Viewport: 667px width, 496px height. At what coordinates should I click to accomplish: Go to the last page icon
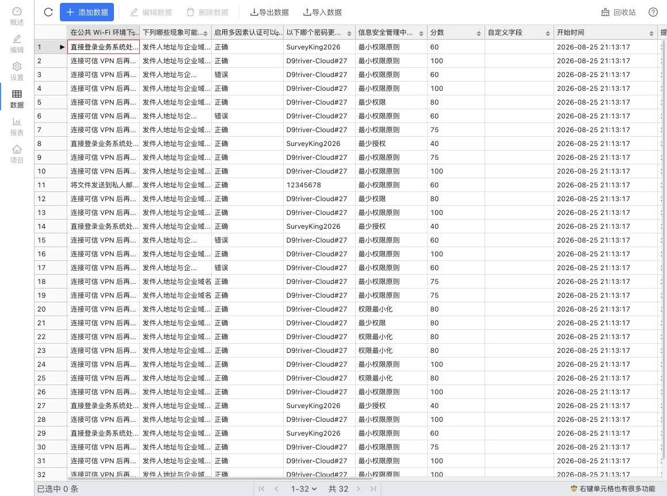(x=373, y=489)
